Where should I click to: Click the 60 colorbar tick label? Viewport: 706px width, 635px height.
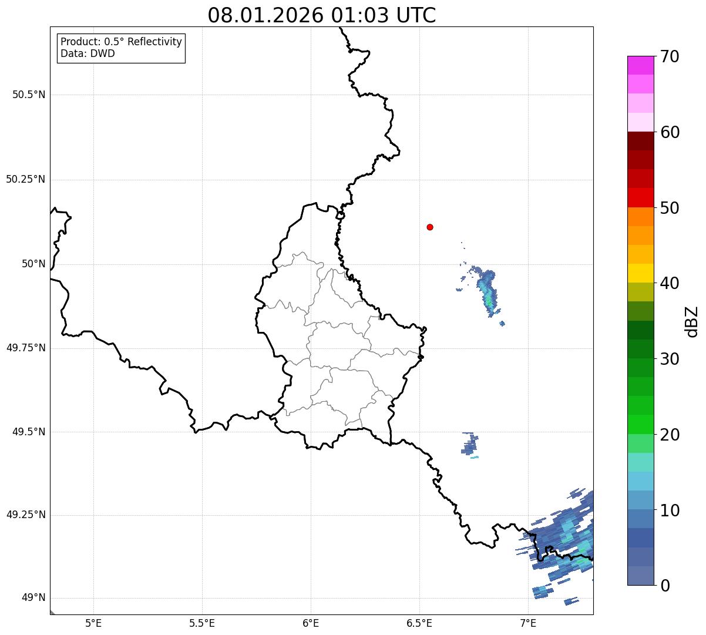point(670,132)
